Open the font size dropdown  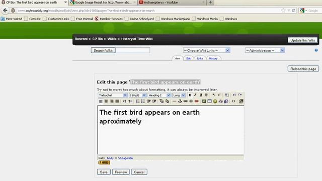point(137,95)
